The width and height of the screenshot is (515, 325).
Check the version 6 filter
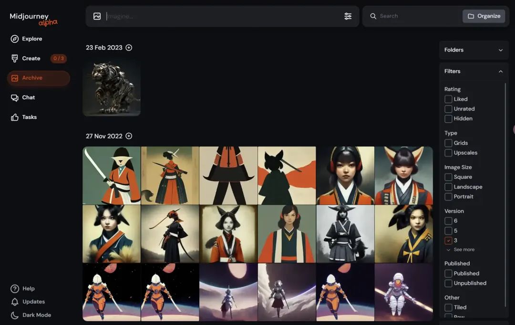coord(448,221)
